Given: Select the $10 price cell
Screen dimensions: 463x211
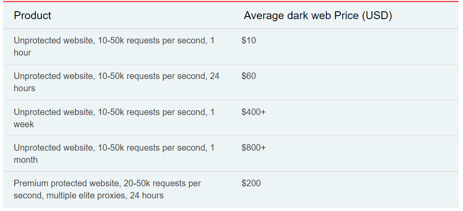Looking at the screenshot, I should pos(249,40).
